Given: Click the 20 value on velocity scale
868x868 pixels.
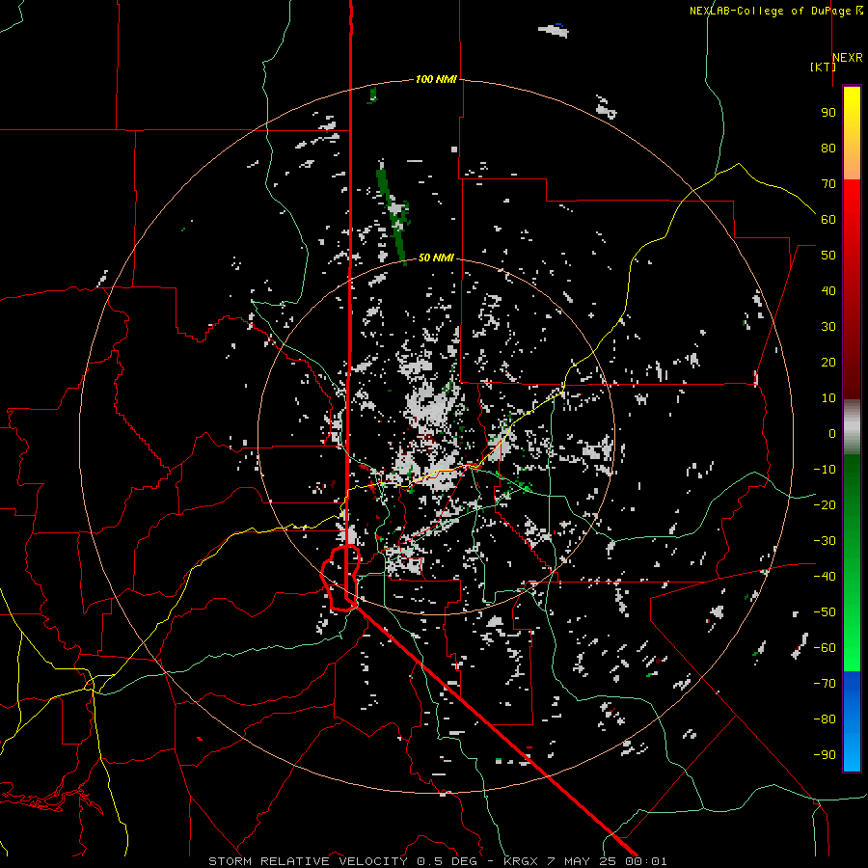Looking at the screenshot, I should point(828,363).
